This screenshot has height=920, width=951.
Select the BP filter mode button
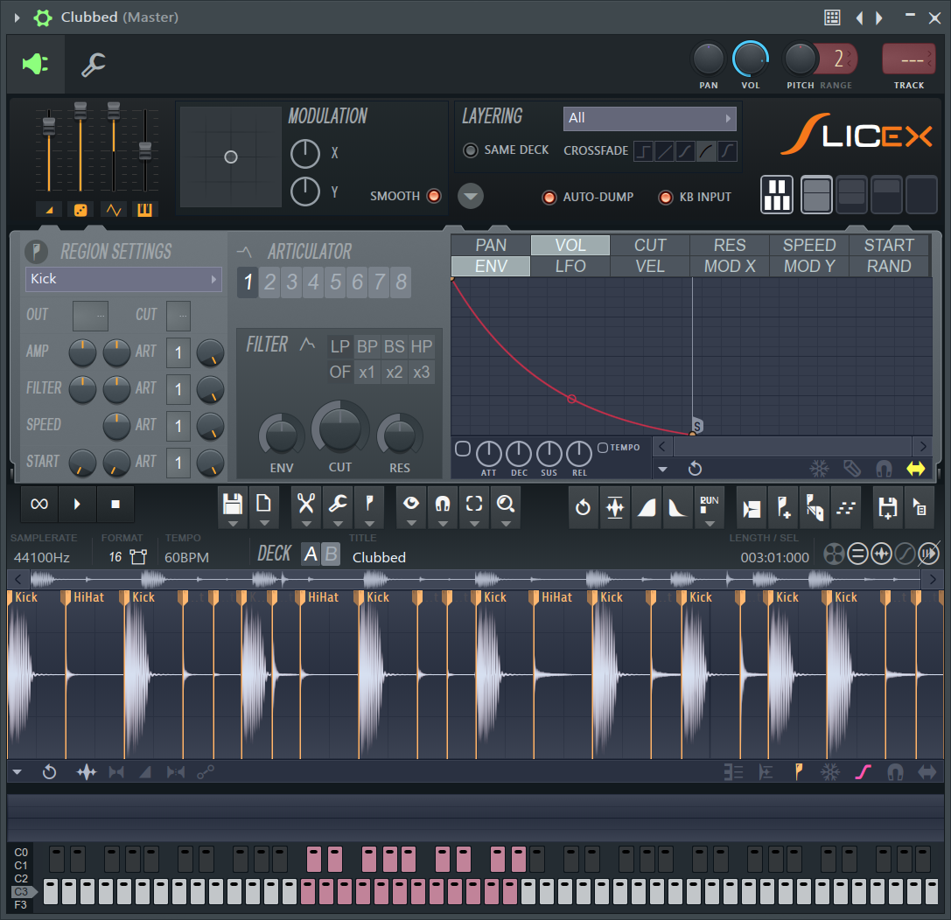point(367,346)
